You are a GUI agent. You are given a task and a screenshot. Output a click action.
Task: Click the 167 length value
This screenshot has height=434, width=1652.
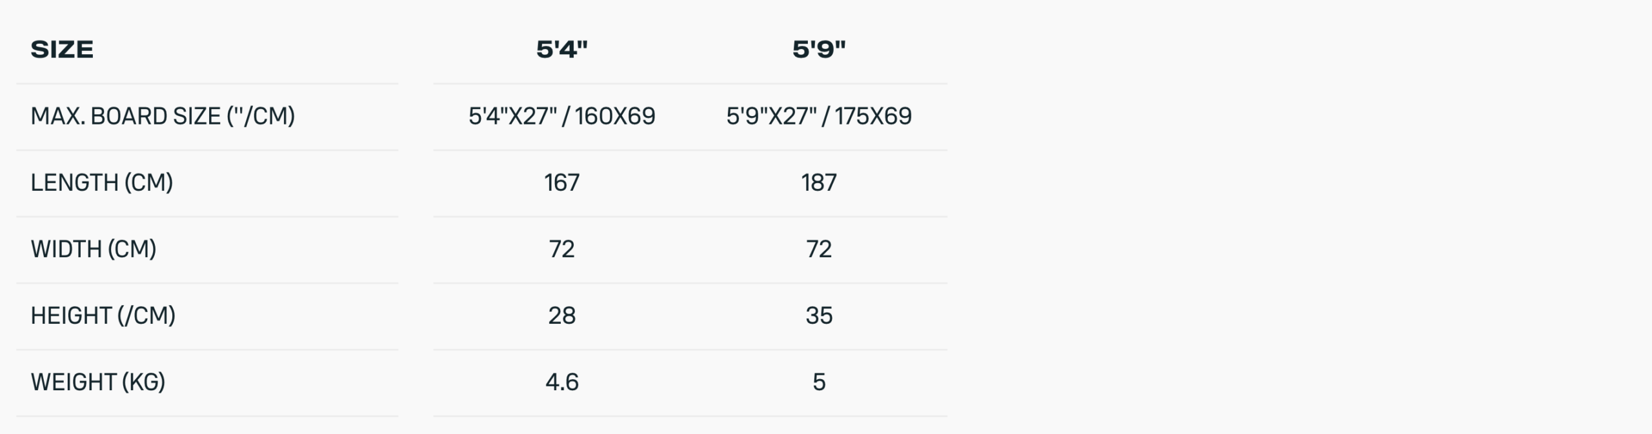click(562, 182)
